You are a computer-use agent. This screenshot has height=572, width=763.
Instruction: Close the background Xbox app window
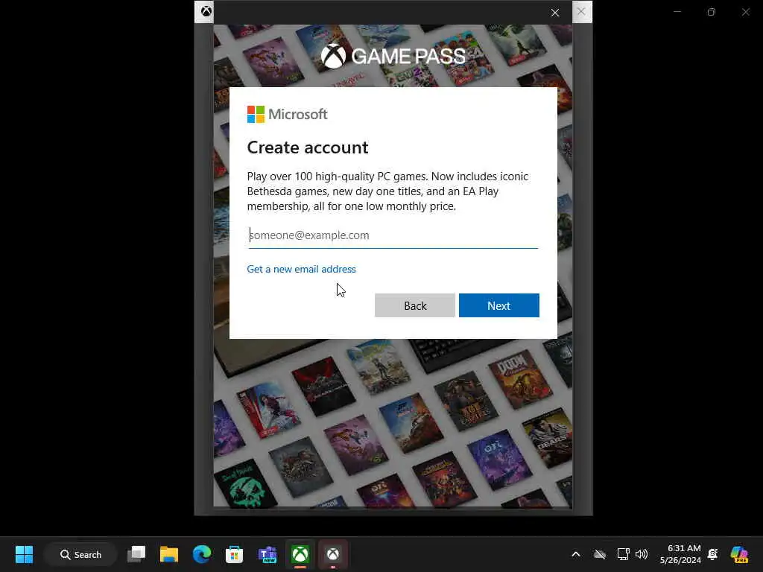click(745, 12)
